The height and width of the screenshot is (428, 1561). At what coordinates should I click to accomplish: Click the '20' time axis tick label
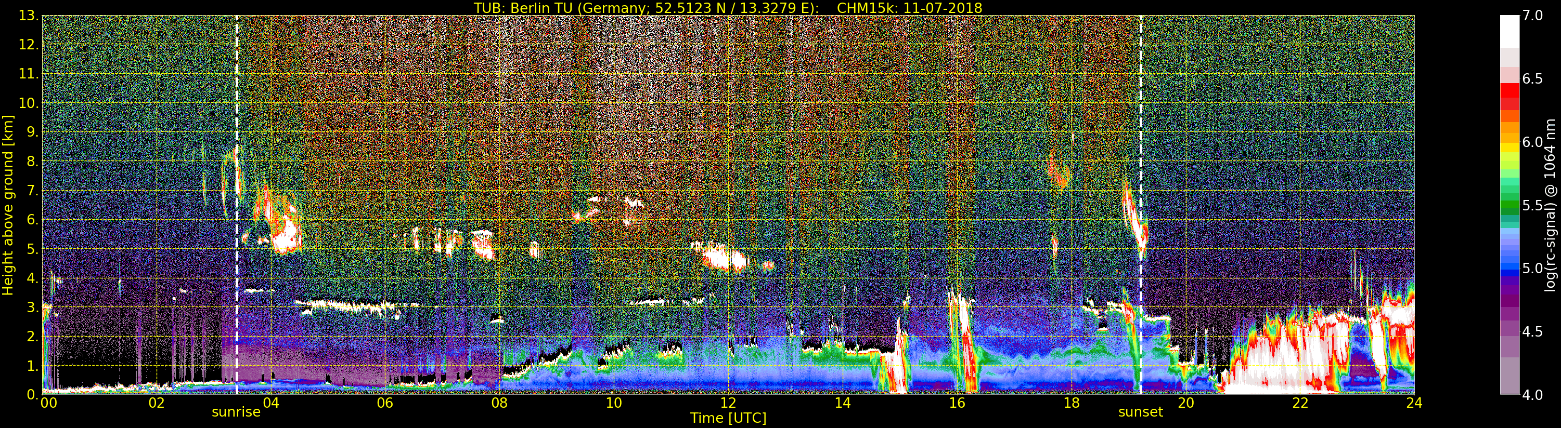click(1186, 403)
